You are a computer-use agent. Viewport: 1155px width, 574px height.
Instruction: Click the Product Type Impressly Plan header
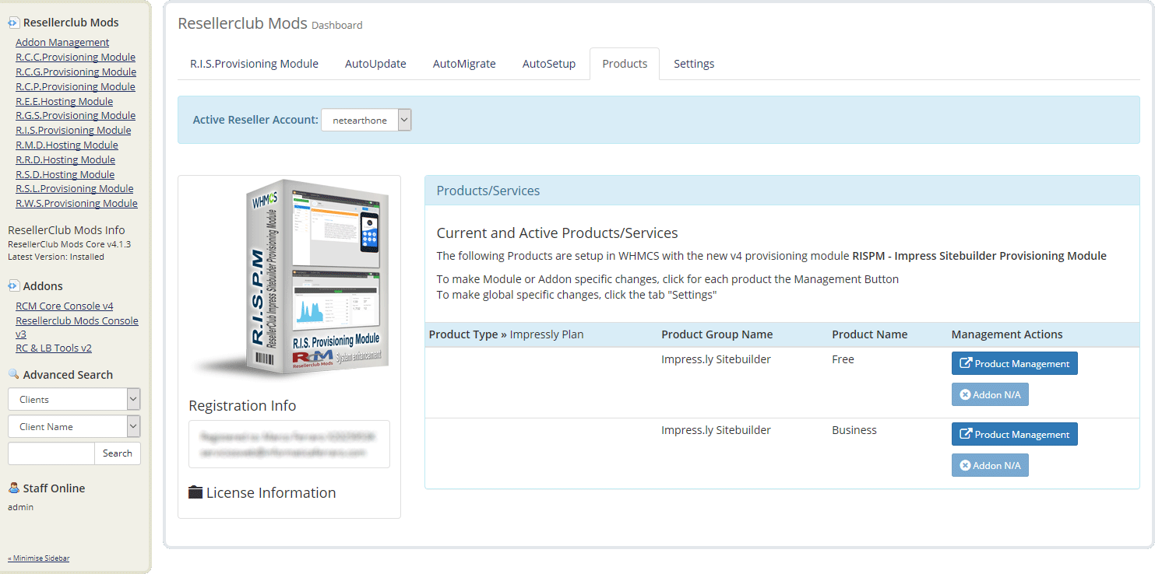pos(506,334)
